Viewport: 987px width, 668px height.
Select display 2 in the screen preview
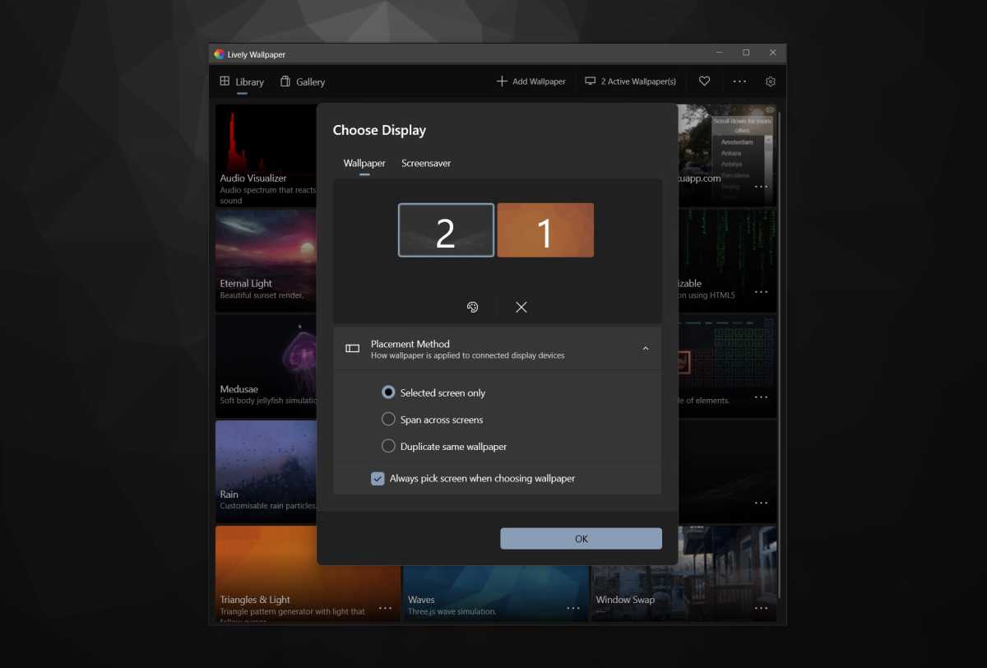[x=447, y=230]
